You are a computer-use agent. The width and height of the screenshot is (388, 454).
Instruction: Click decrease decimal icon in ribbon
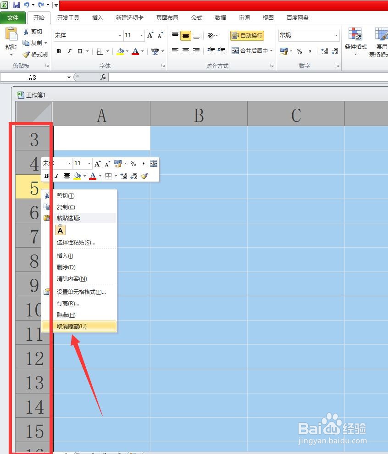tap(335, 51)
